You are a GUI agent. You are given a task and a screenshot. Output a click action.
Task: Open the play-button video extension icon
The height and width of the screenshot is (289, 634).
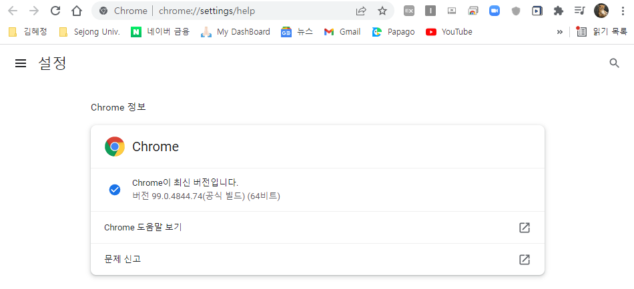[x=537, y=11]
